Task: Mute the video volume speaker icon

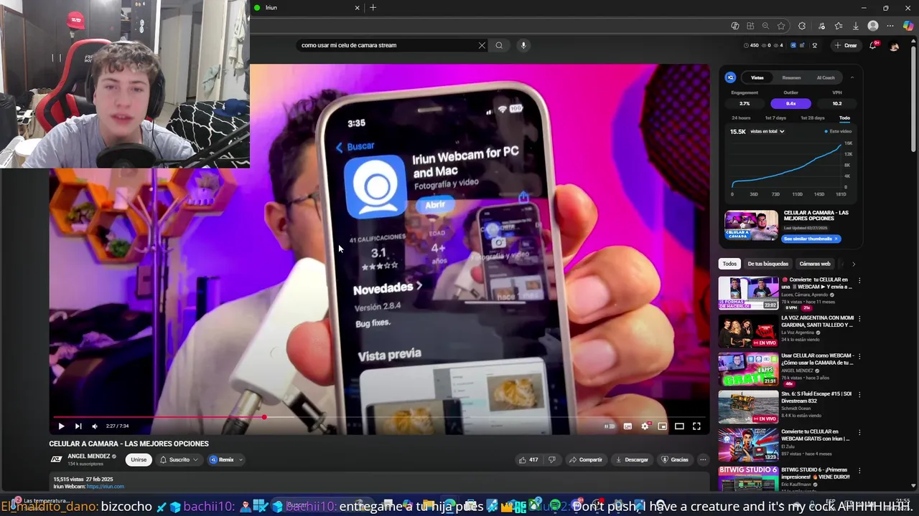Action: (95, 426)
